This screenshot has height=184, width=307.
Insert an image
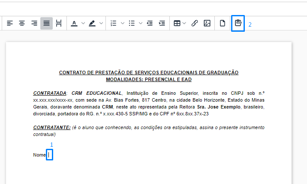[207, 23]
